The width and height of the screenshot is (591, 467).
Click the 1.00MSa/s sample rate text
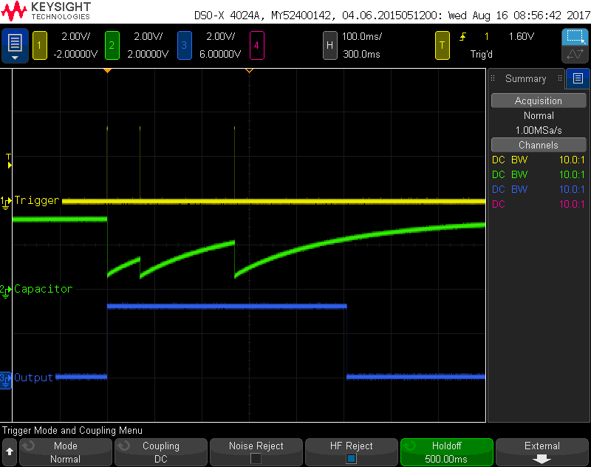coord(539,130)
